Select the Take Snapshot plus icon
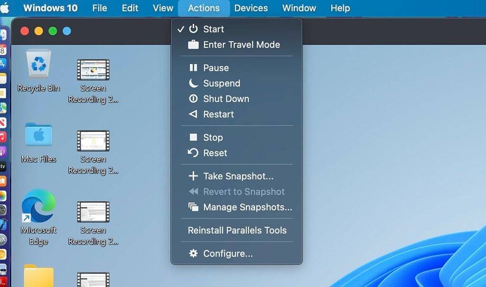 [x=194, y=176]
